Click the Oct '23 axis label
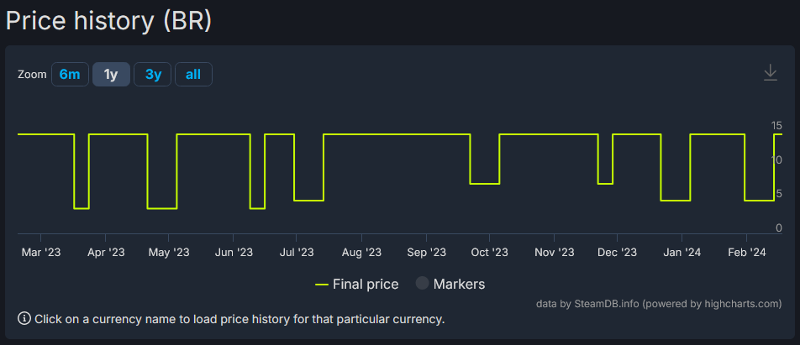This screenshot has width=800, height=345. (x=489, y=253)
